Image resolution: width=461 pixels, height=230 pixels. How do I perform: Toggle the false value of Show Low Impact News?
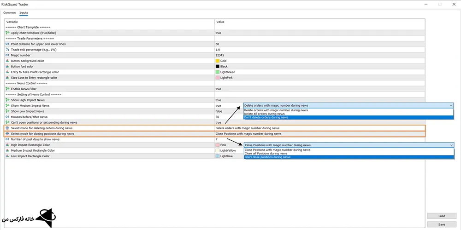coord(219,111)
